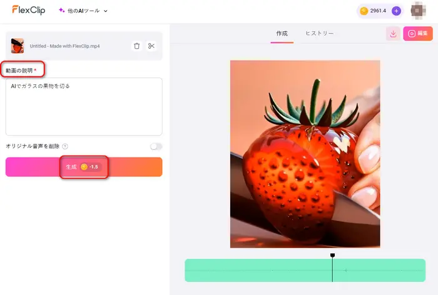Click the 2961.4 credits balance
This screenshot has width=438, height=295.
tap(378, 11)
